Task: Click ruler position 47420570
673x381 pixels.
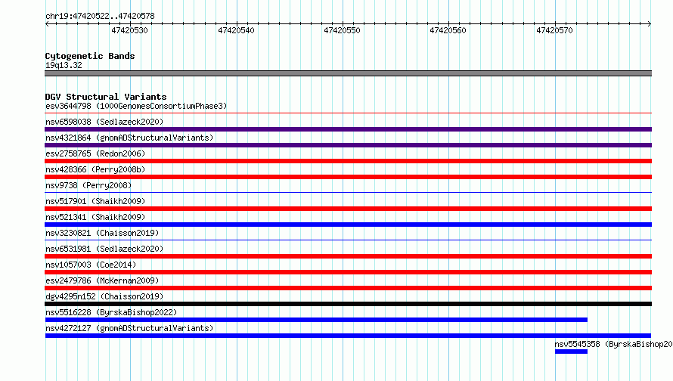Action: click(x=554, y=30)
